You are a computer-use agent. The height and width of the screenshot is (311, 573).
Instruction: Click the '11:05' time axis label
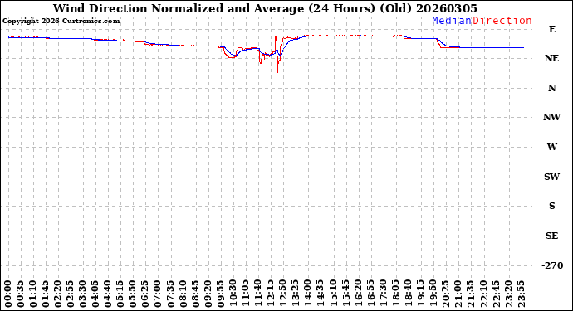246,294
